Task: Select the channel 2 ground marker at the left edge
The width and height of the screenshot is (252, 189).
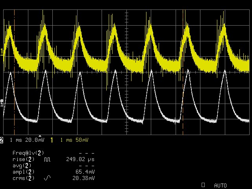Action: click(x=2, y=103)
